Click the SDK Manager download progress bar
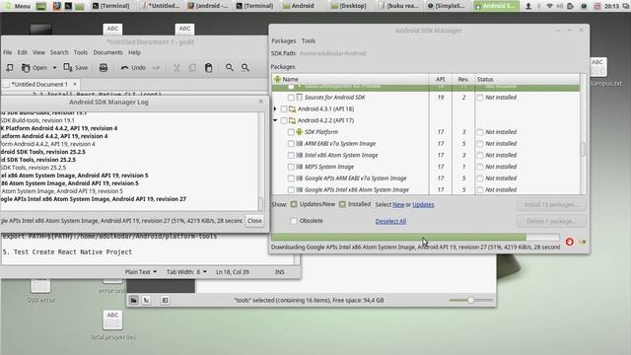Screen dimensions: 631x355 [x=415, y=238]
